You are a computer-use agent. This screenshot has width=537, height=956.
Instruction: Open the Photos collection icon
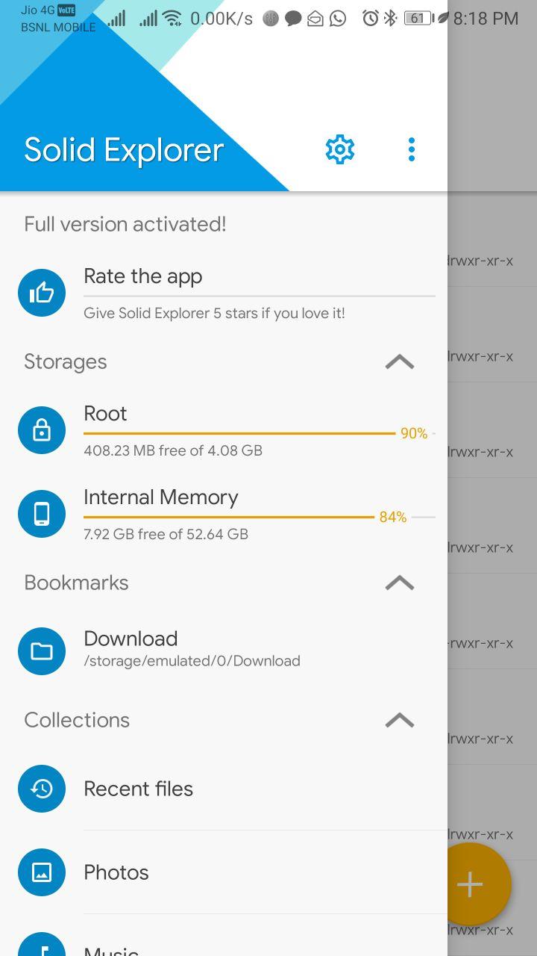click(42, 872)
